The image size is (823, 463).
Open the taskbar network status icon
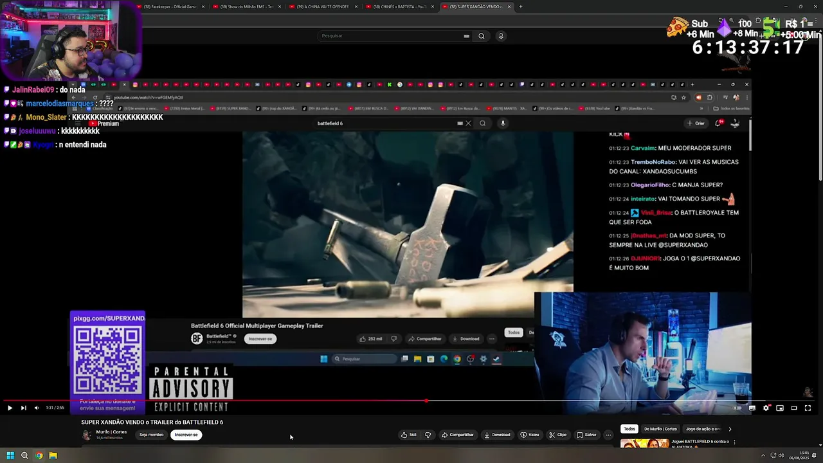(x=772, y=455)
